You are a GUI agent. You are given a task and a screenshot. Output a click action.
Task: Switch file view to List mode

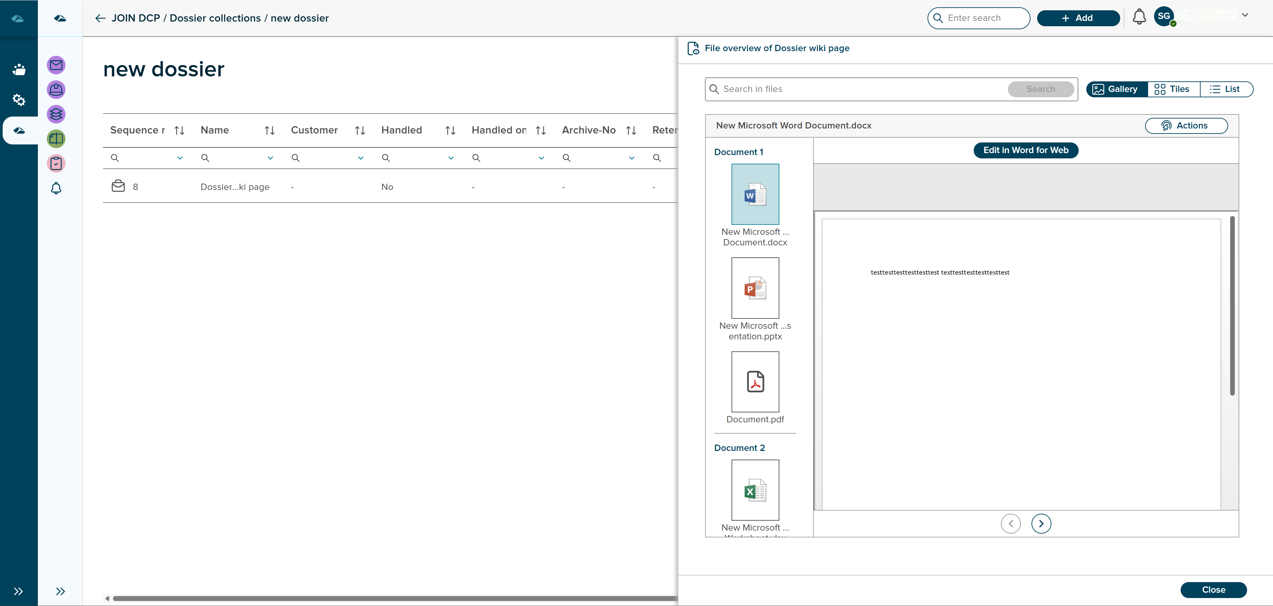click(1225, 89)
